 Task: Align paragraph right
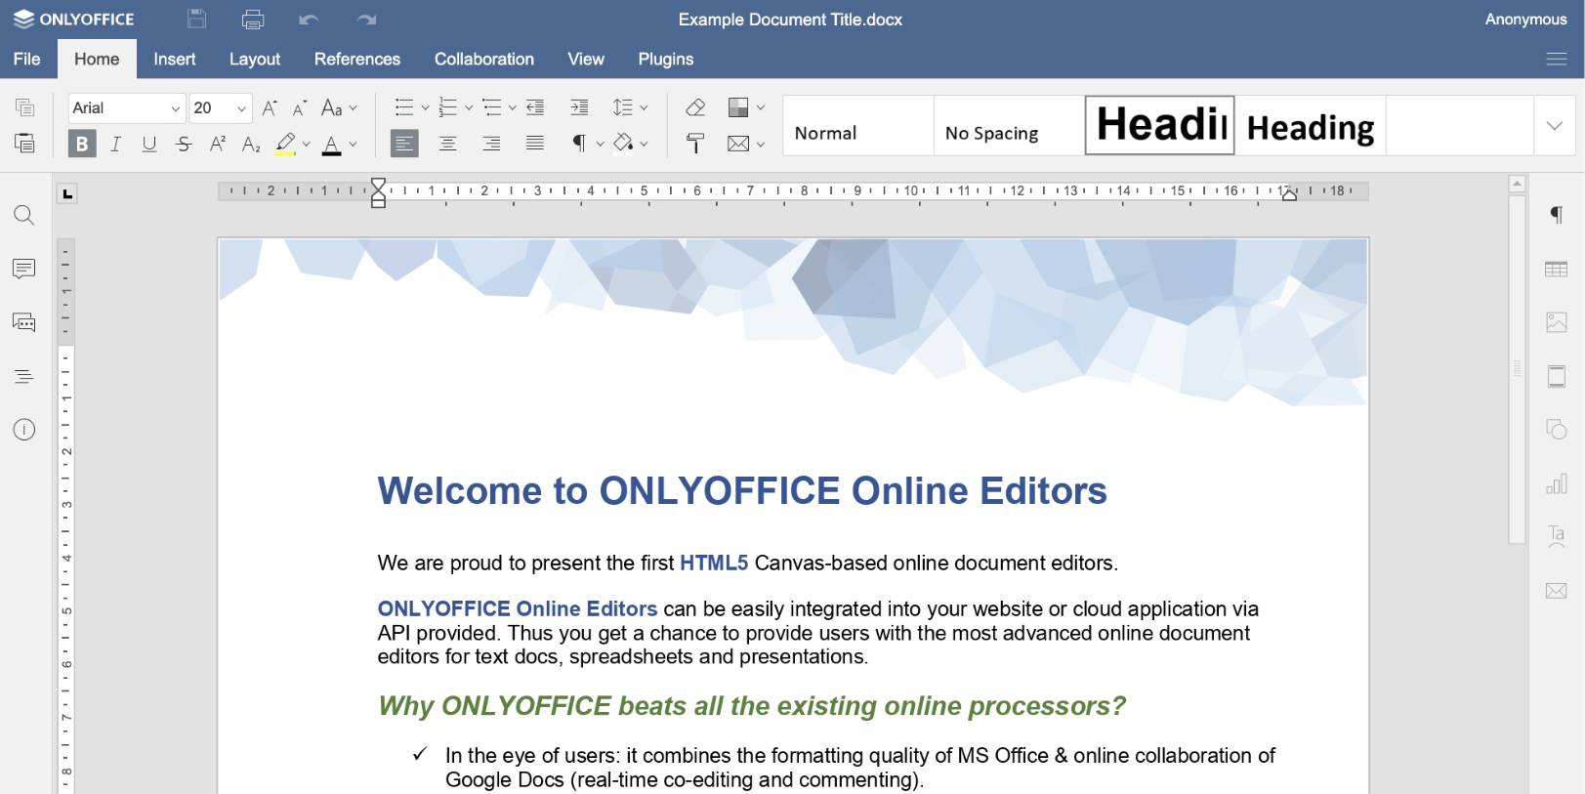491,144
